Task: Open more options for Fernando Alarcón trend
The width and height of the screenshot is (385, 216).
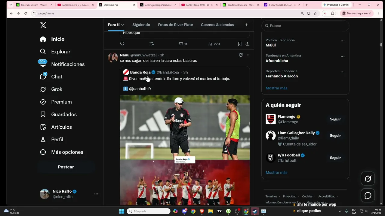Action: coord(343,72)
